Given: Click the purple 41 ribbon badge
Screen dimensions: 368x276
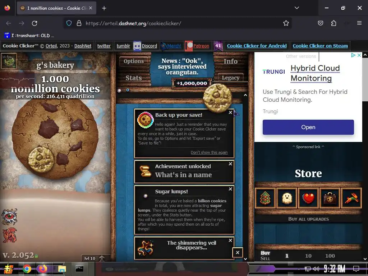Looking at the screenshot, I should coord(218,46).
